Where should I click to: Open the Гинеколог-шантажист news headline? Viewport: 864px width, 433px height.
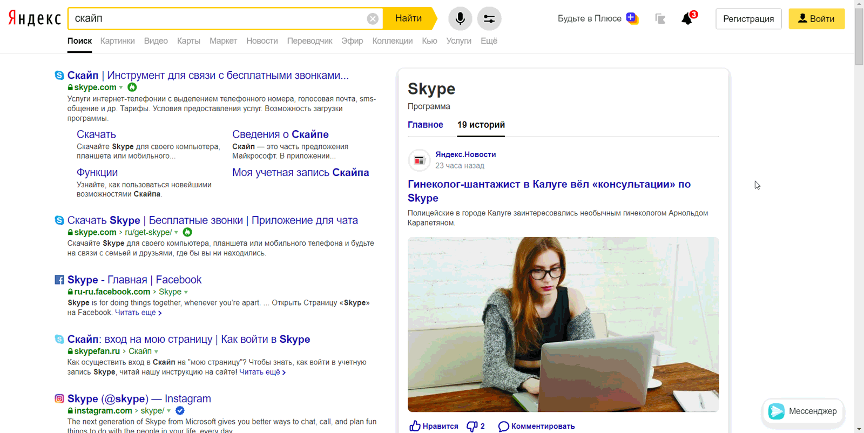pyautogui.click(x=549, y=191)
